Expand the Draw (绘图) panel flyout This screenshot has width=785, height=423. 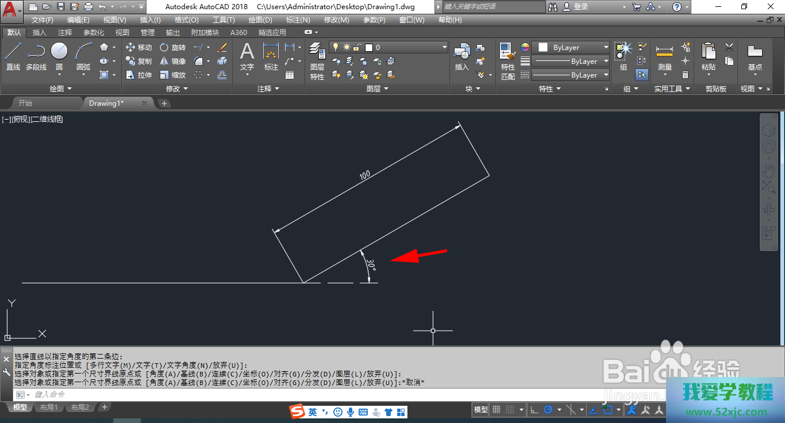tap(61, 89)
